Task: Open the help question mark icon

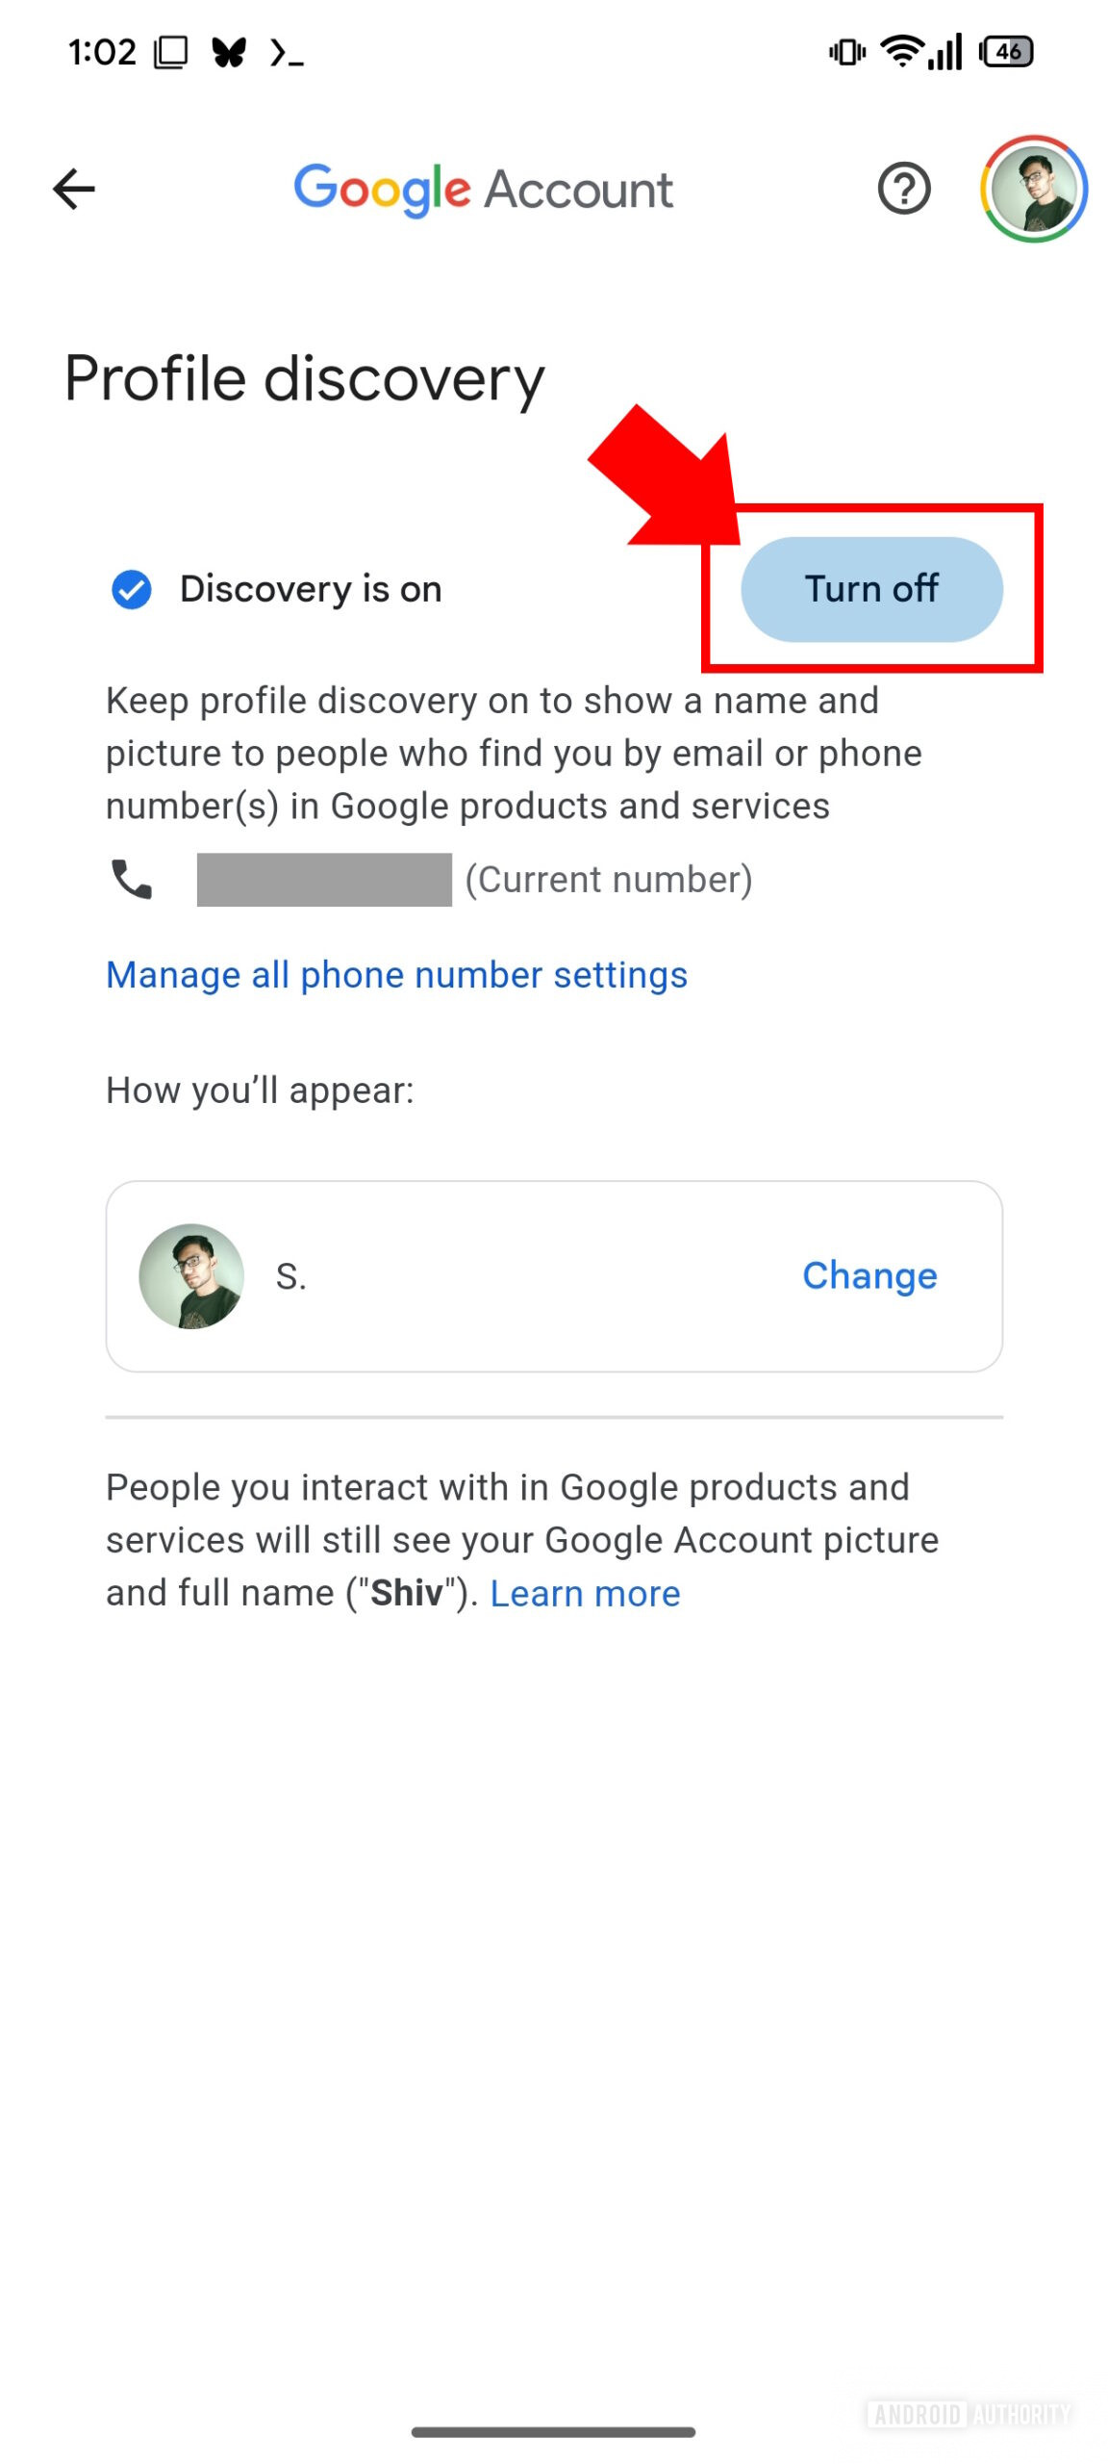Action: [903, 189]
